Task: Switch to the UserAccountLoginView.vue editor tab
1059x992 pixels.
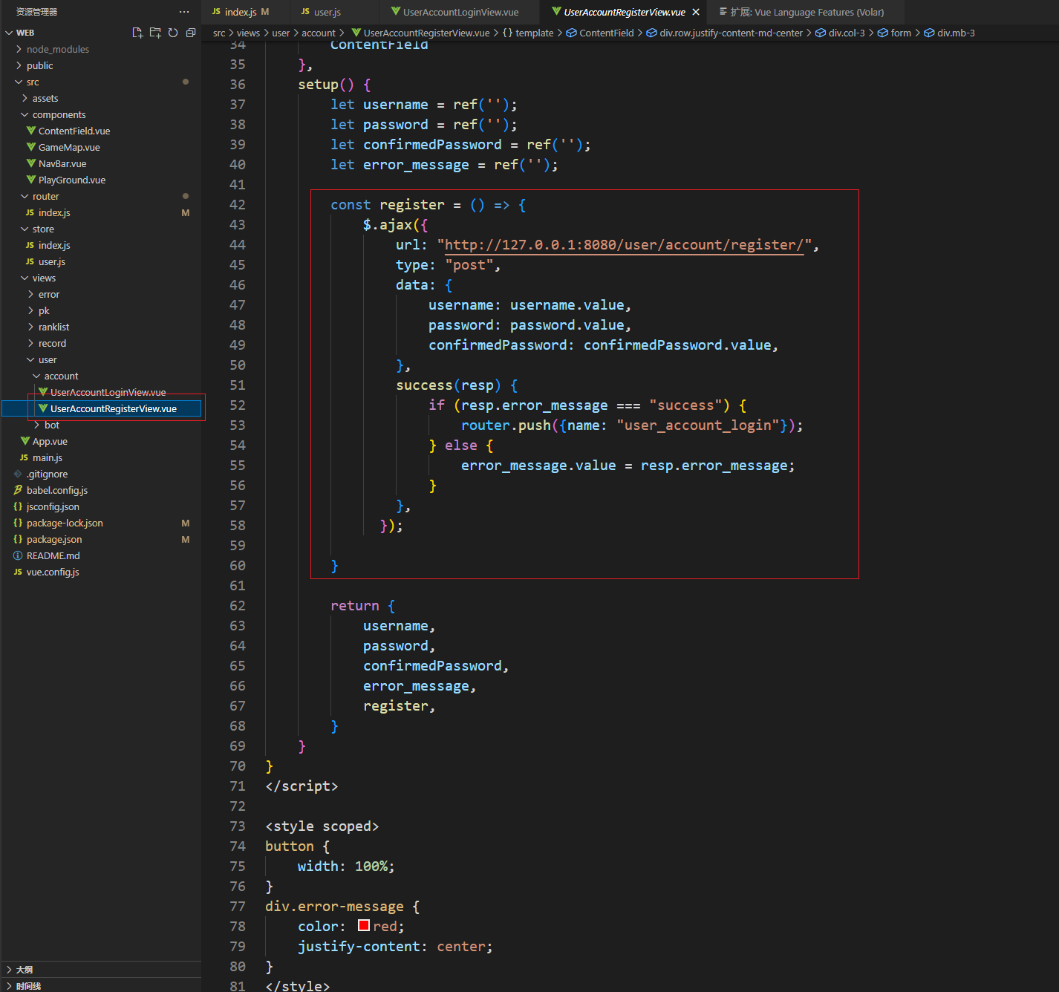Action: (461, 12)
